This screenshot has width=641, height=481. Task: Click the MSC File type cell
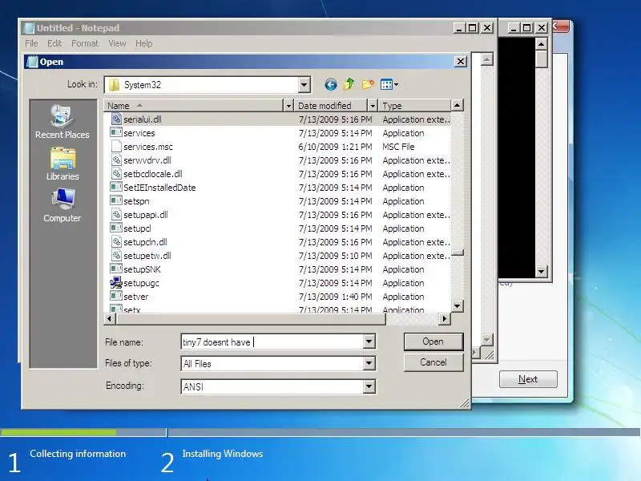pos(398,147)
